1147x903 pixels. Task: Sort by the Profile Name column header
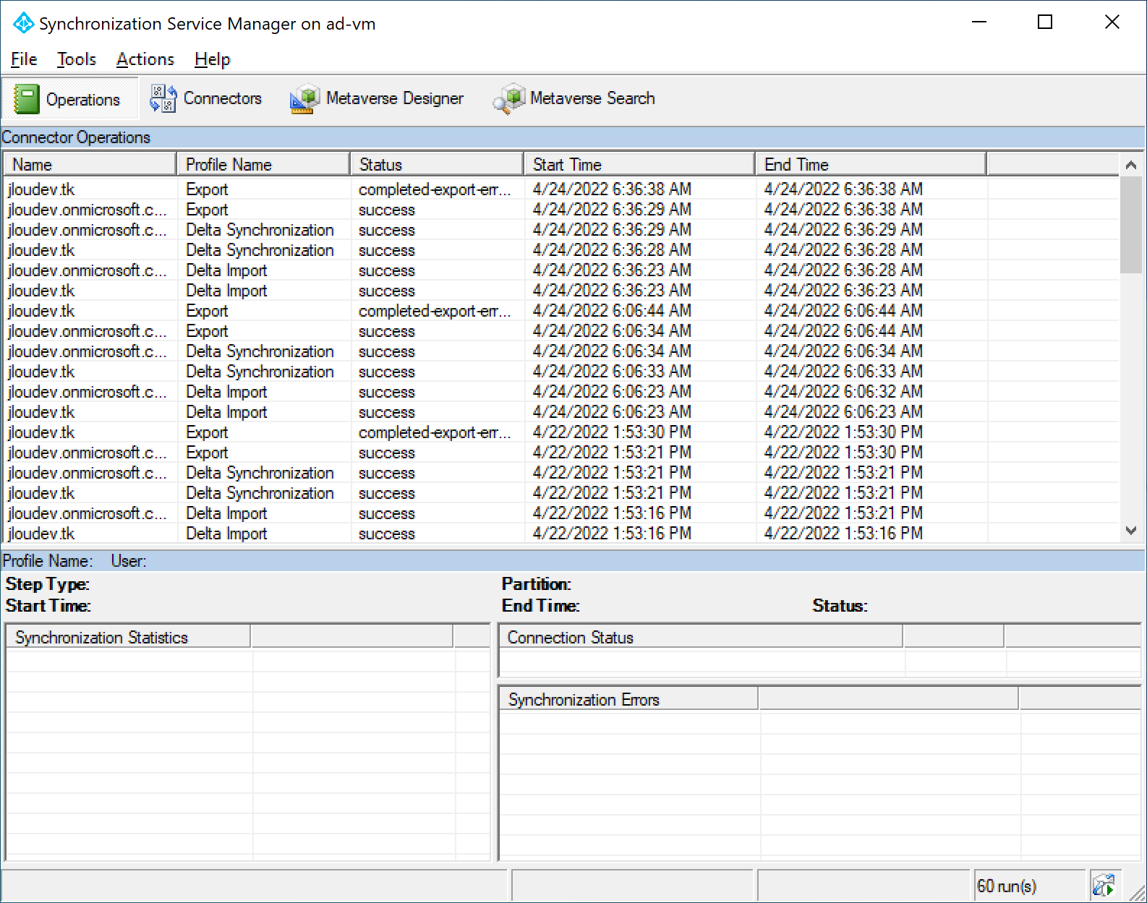pyautogui.click(x=263, y=164)
